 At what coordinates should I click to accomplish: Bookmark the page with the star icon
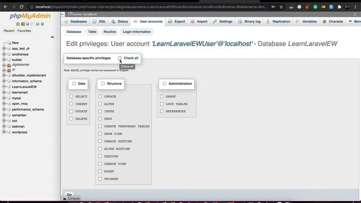tap(281, 7)
